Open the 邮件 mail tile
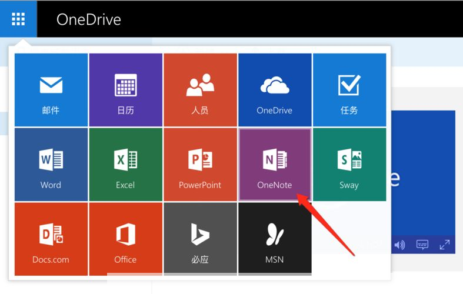Screen dimensions: 463x294 click(x=51, y=90)
